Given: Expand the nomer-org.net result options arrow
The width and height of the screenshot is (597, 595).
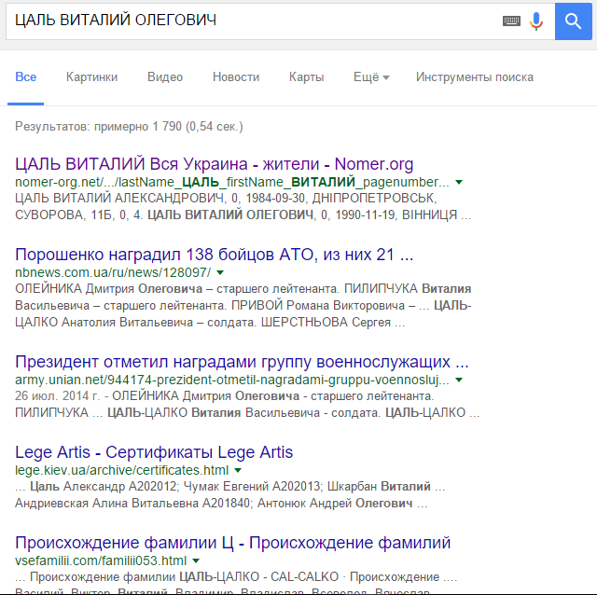Looking at the screenshot, I should pyautogui.click(x=459, y=183).
